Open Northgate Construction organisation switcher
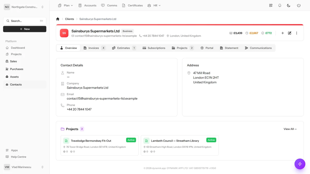This screenshot has height=174, width=310. click(x=25, y=7)
